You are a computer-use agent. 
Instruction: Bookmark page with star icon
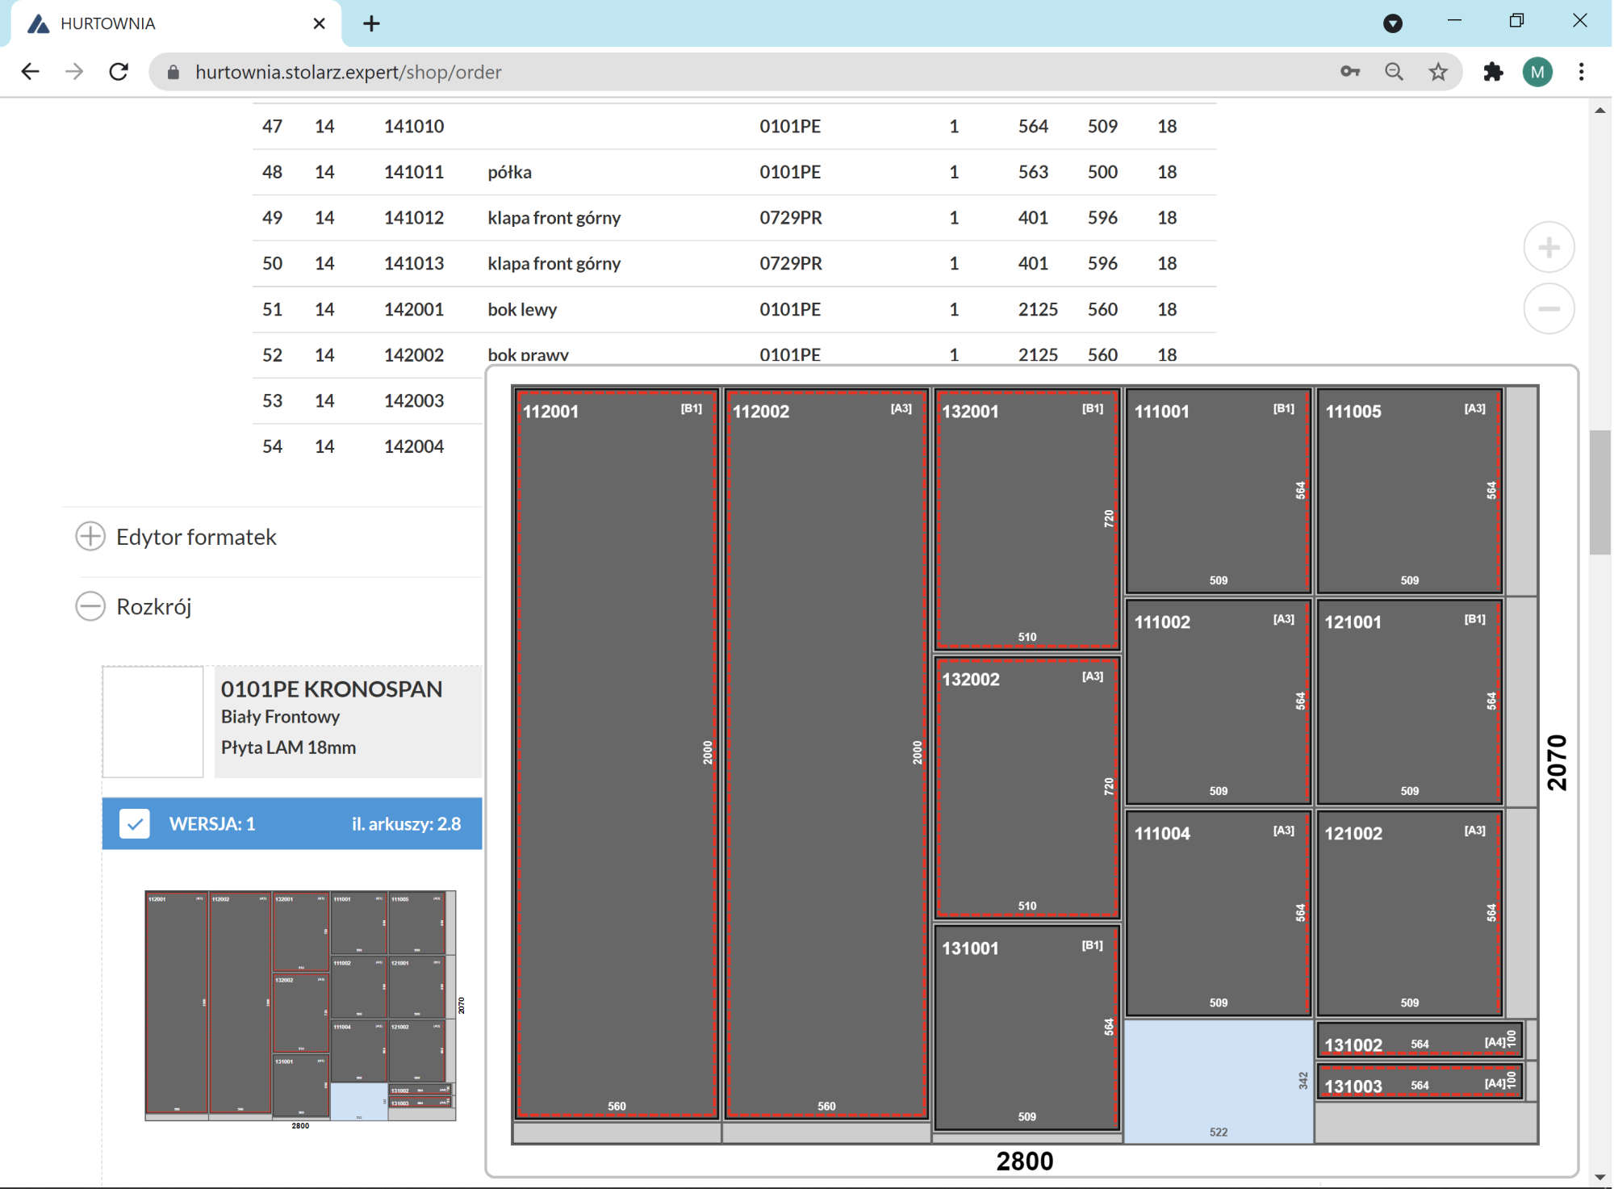1437,72
